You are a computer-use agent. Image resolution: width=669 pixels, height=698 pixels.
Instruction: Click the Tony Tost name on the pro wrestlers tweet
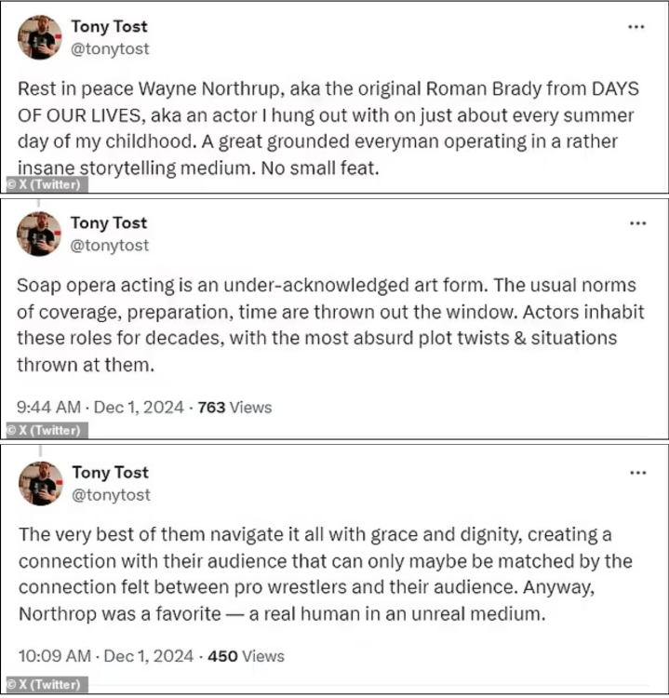tap(109, 472)
